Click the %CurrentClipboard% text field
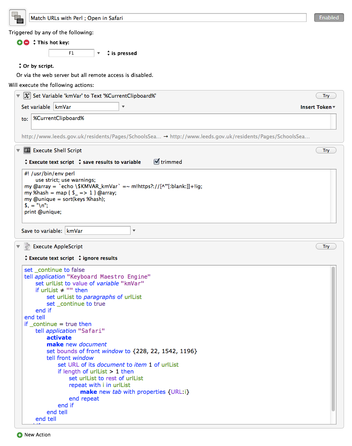Image resolution: width=352 pixels, height=446 pixels. (x=184, y=122)
